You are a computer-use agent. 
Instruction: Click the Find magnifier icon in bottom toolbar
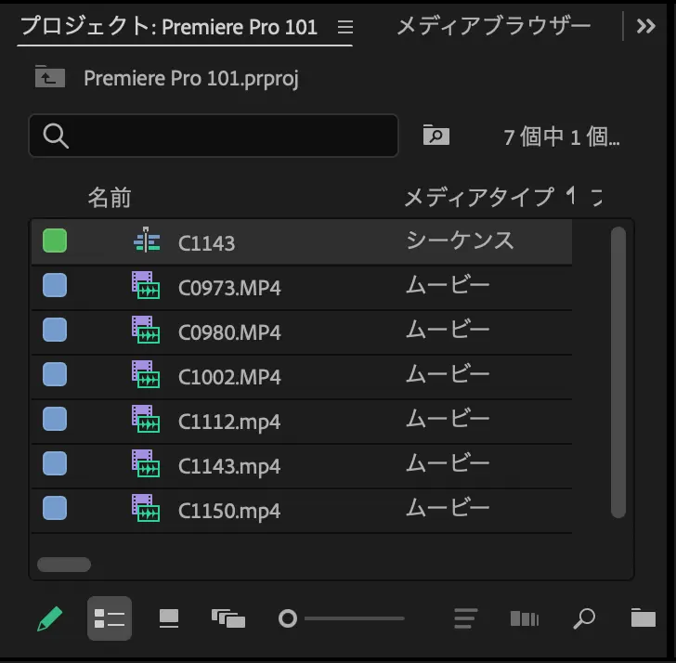click(584, 618)
